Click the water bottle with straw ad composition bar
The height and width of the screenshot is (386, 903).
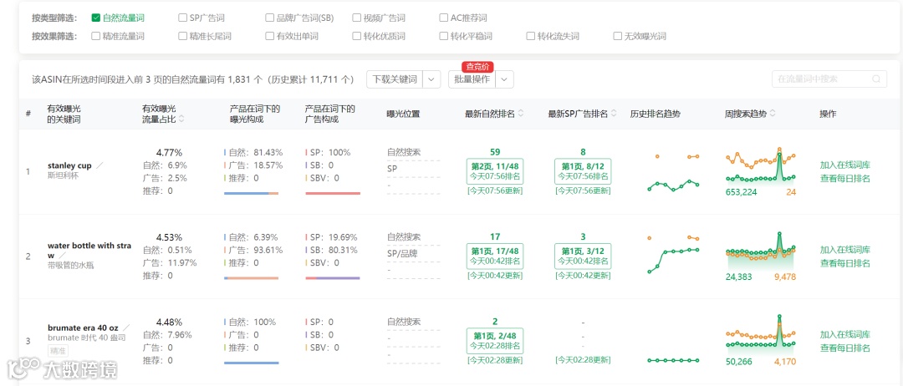333,278
